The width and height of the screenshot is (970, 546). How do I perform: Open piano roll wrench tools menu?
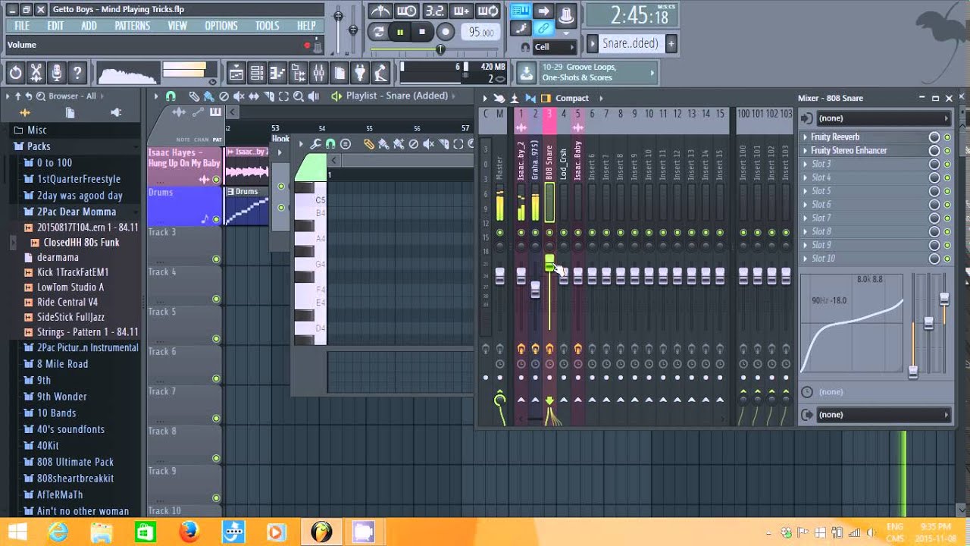[x=316, y=144]
